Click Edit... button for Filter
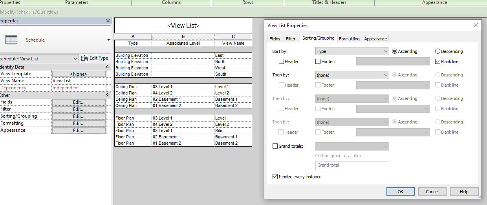Image resolution: width=487 pixels, height=205 pixels. click(79, 109)
